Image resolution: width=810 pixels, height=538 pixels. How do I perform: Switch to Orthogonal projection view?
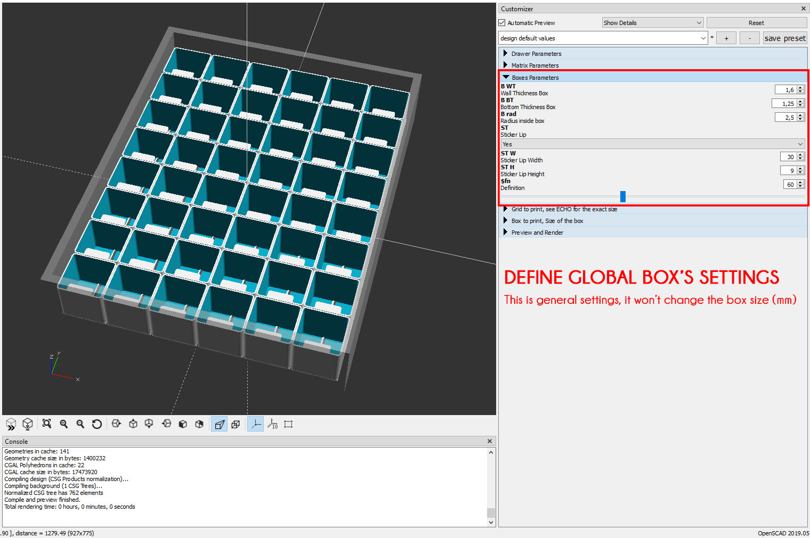click(x=236, y=424)
